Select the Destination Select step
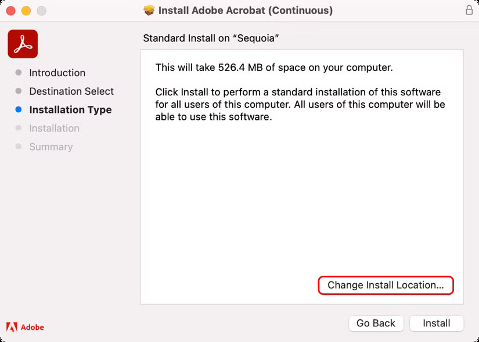The width and height of the screenshot is (479, 342). [x=71, y=91]
